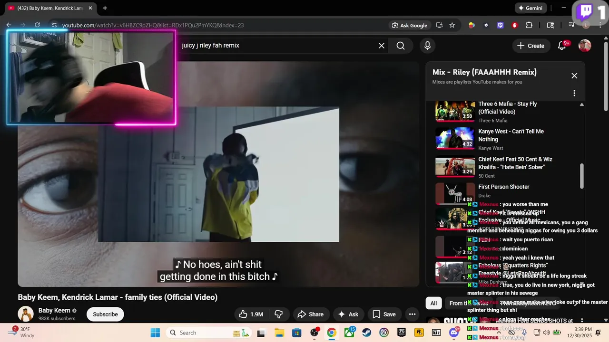This screenshot has height=342, width=609.
Task: Open a new browser tab
Action: [105, 8]
